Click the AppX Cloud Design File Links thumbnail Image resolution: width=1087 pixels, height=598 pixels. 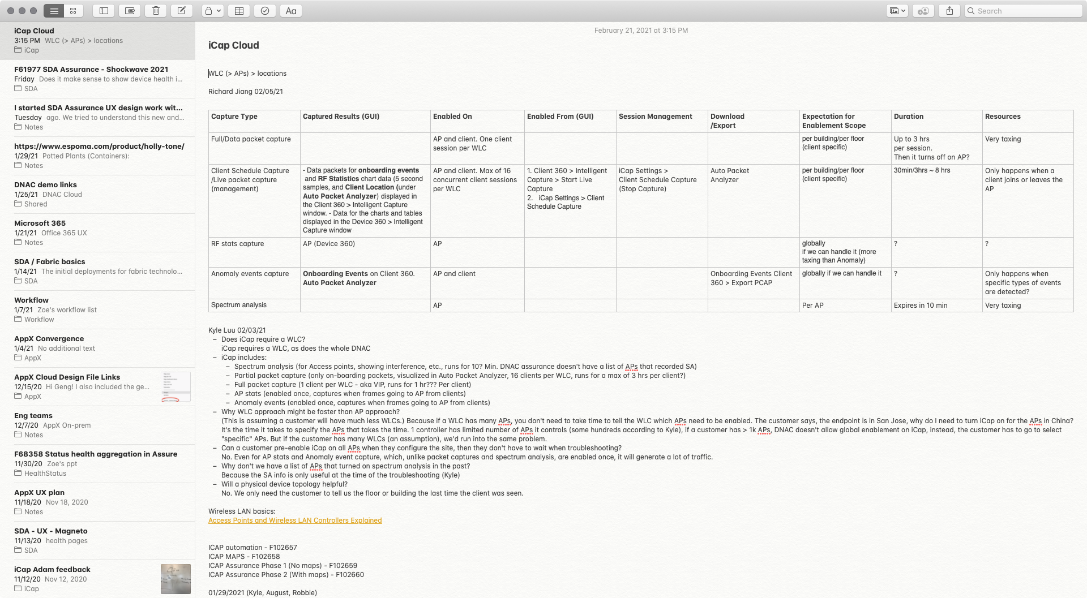tap(176, 386)
